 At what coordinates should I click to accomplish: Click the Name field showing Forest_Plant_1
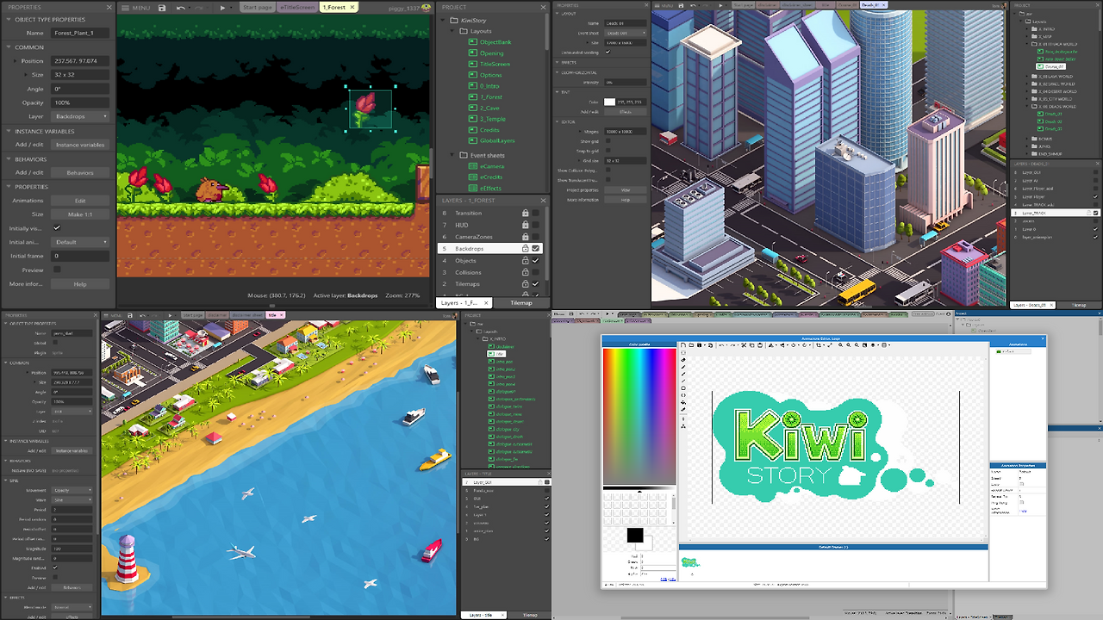pos(80,33)
